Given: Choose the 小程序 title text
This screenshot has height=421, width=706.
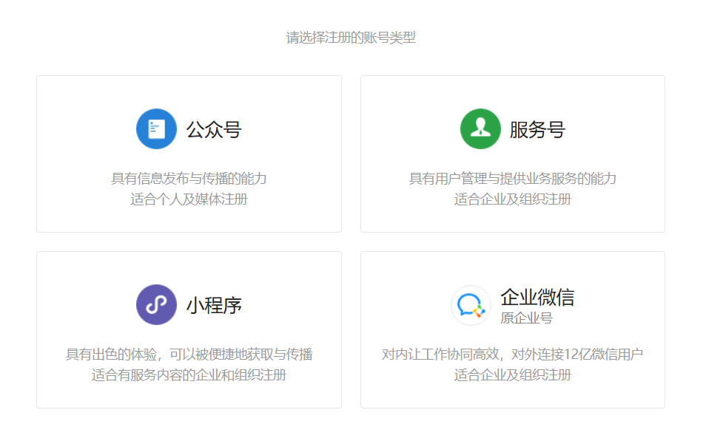Looking at the screenshot, I should click(x=214, y=305).
